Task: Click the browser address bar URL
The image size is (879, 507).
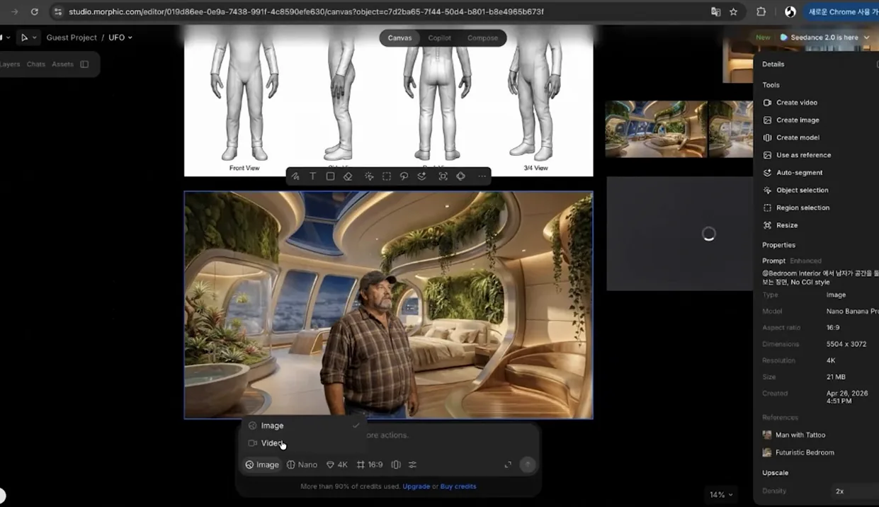Action: click(306, 12)
